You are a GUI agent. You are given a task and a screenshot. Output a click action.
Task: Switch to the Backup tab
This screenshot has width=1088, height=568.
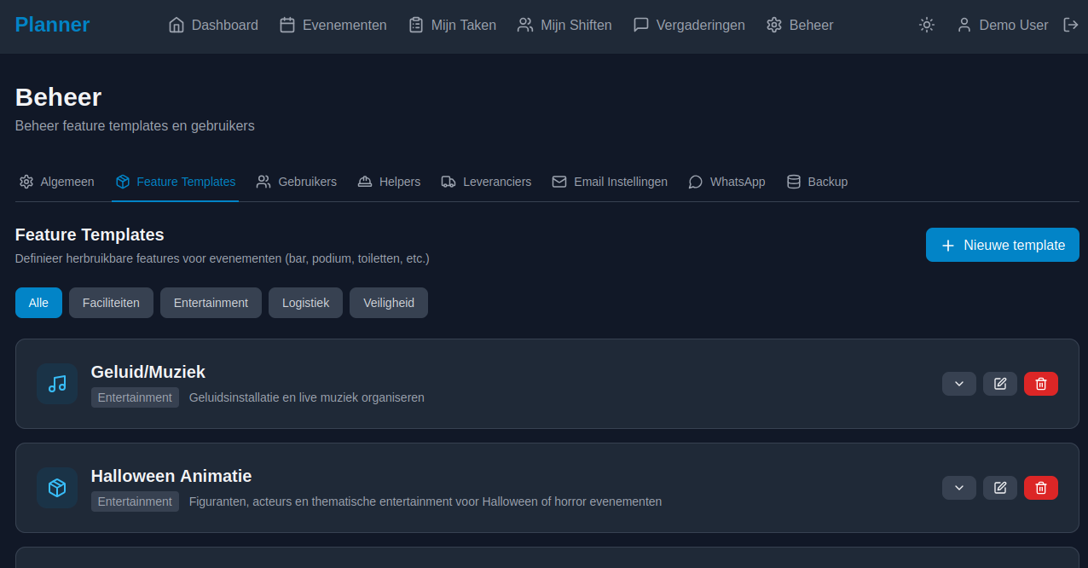pyautogui.click(x=817, y=182)
